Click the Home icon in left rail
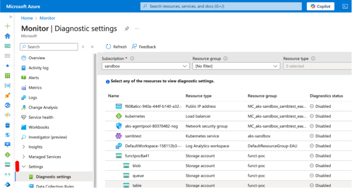 coord(7,36)
